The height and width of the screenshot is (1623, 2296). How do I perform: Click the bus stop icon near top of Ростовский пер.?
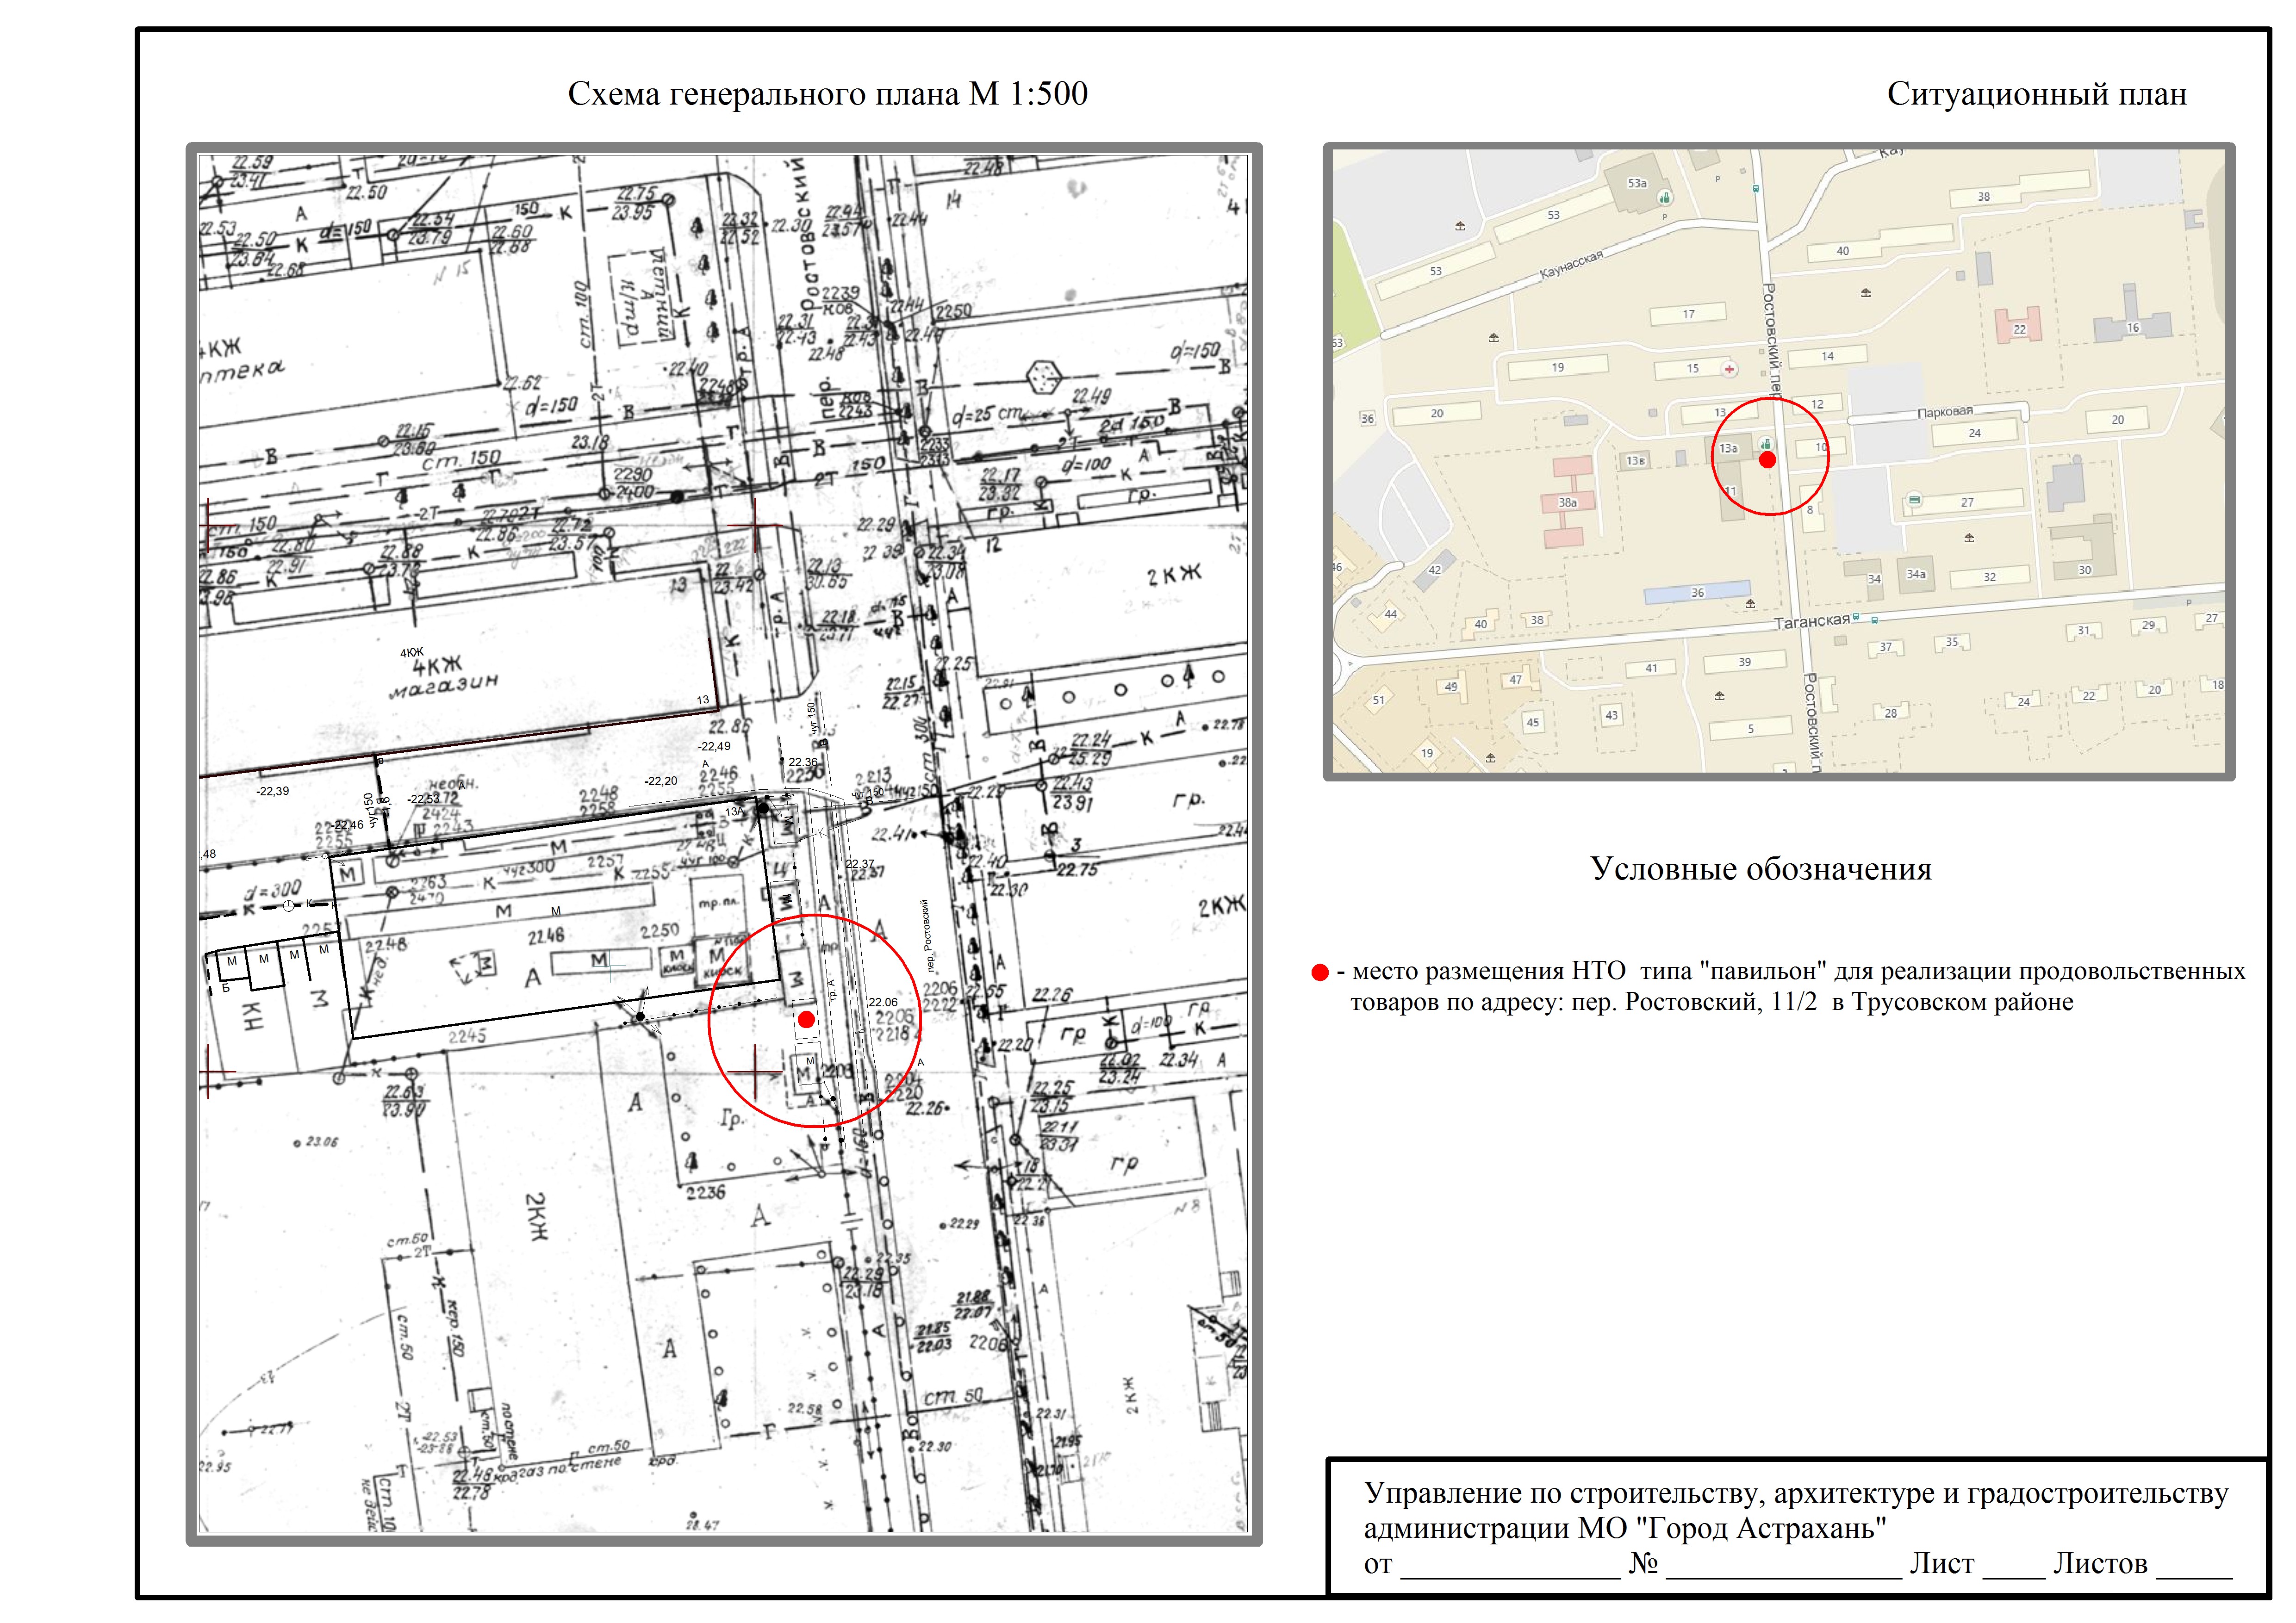coord(1755,188)
